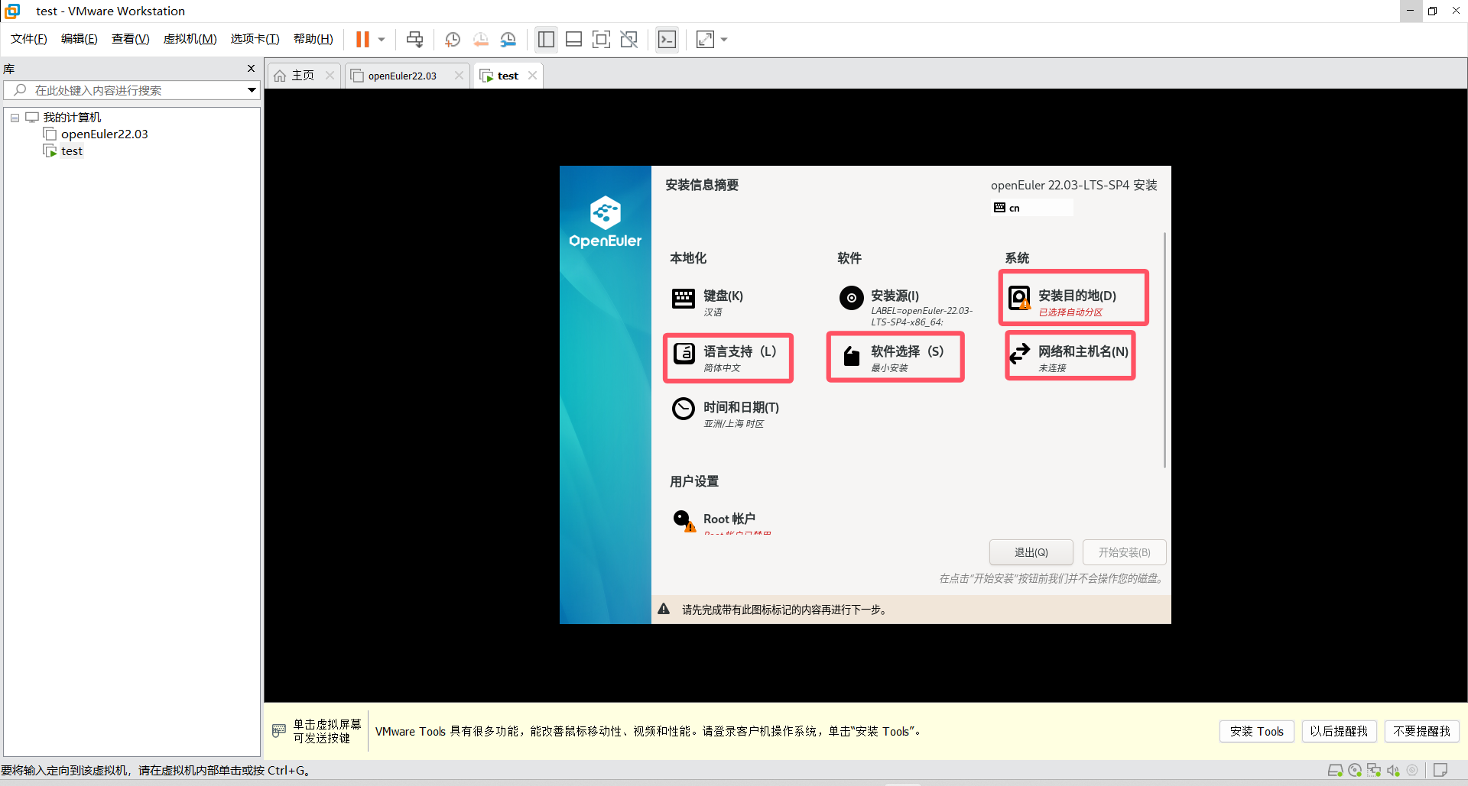Toggle the thumbnail bar view icon
This screenshot has height=786, width=1468.
[573, 39]
